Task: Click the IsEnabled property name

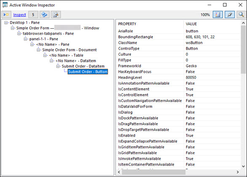Action: [x=126, y=136]
